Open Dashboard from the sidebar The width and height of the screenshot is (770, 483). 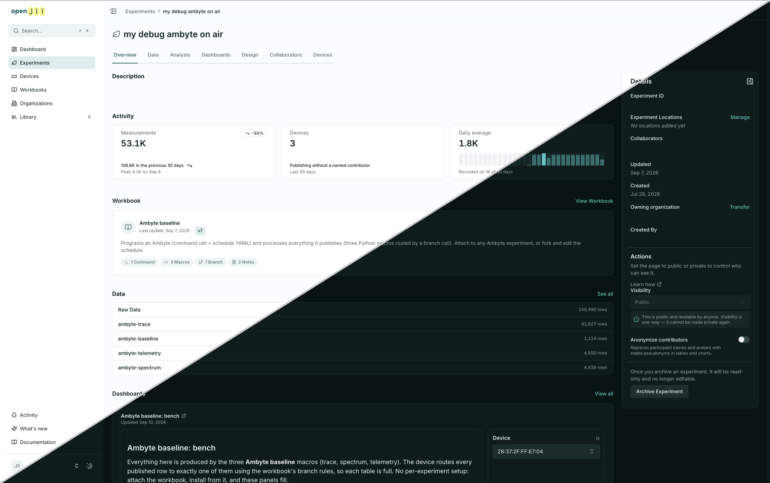tap(52, 49)
